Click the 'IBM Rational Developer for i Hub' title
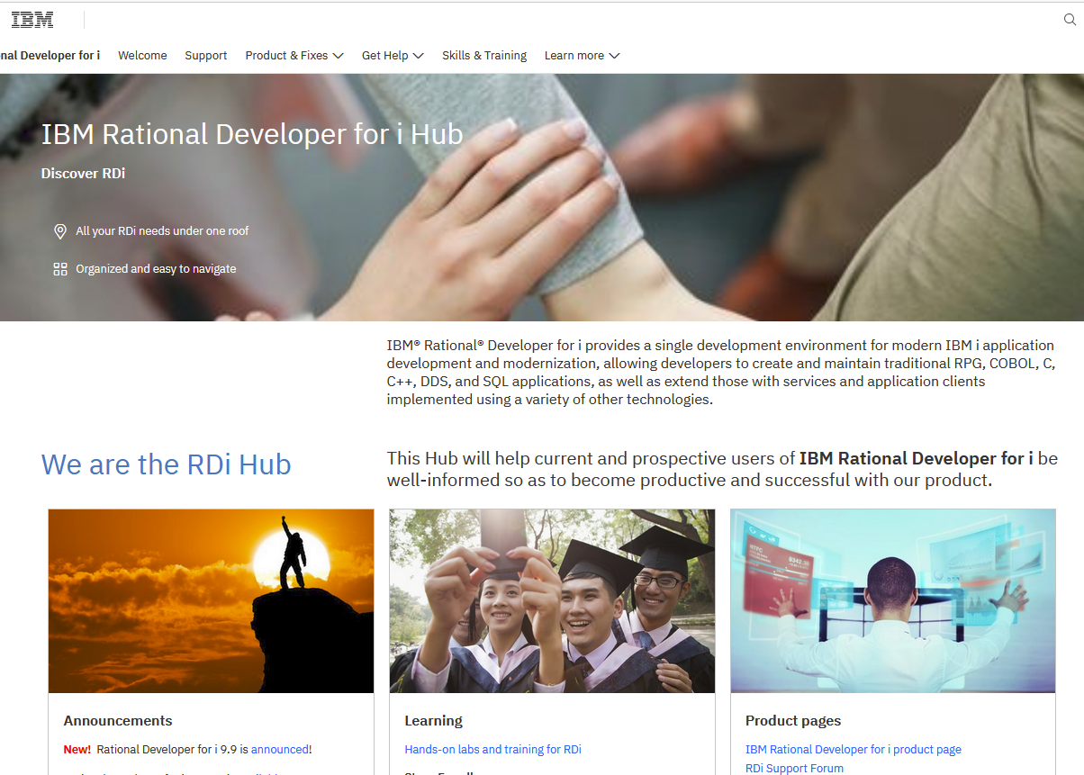Viewport: 1084px width, 775px height. coord(252,134)
